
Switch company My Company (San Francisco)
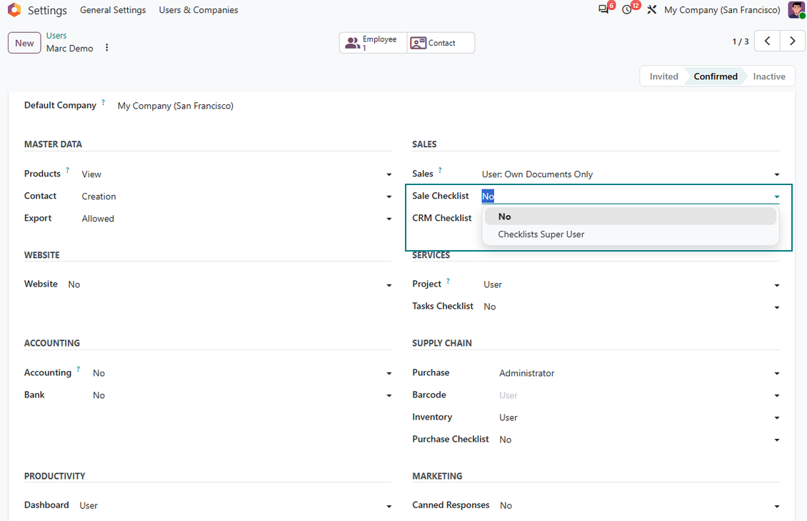(722, 10)
